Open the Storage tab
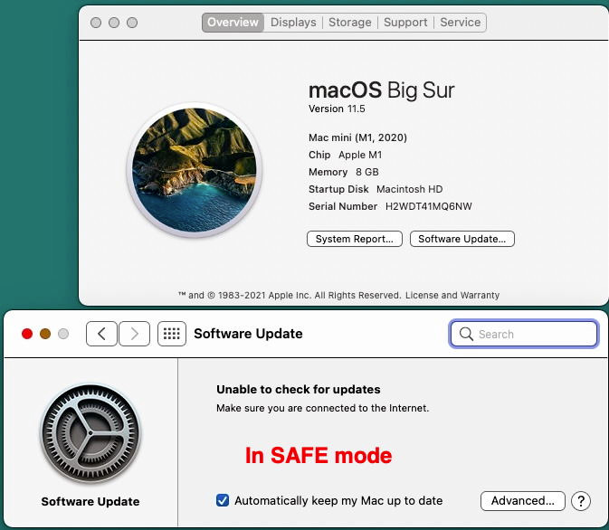 click(x=350, y=22)
